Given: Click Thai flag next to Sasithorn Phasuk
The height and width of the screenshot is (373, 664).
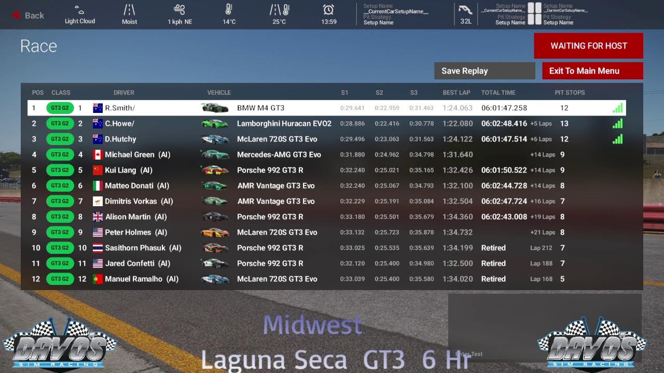Looking at the screenshot, I should 98,248.
